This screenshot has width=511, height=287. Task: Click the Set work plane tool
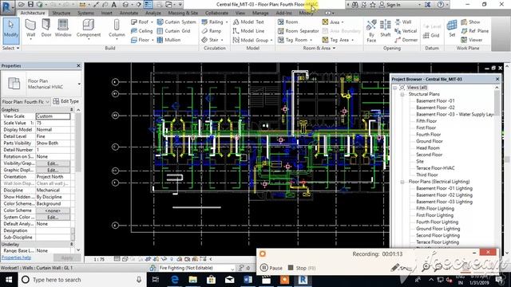click(x=452, y=29)
